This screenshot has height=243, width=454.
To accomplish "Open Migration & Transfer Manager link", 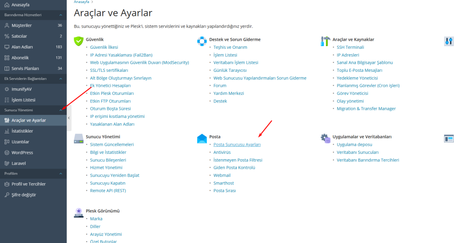I will (366, 109).
